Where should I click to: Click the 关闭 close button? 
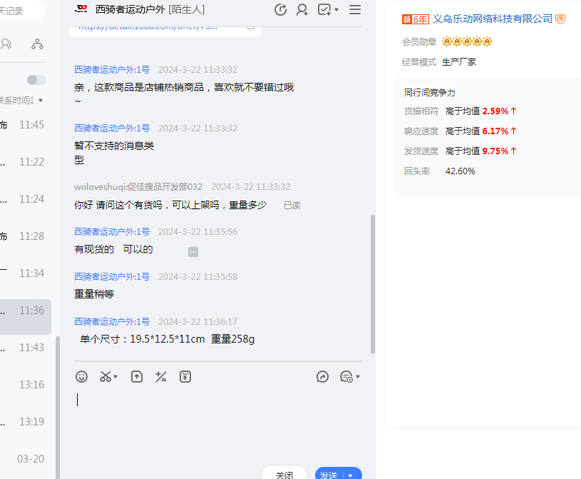click(x=284, y=474)
